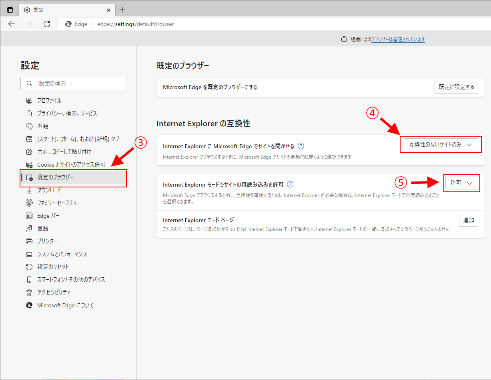The width and height of the screenshot is (491, 380).
Task: Click the 設定のリセット icon
Action: click(x=29, y=267)
